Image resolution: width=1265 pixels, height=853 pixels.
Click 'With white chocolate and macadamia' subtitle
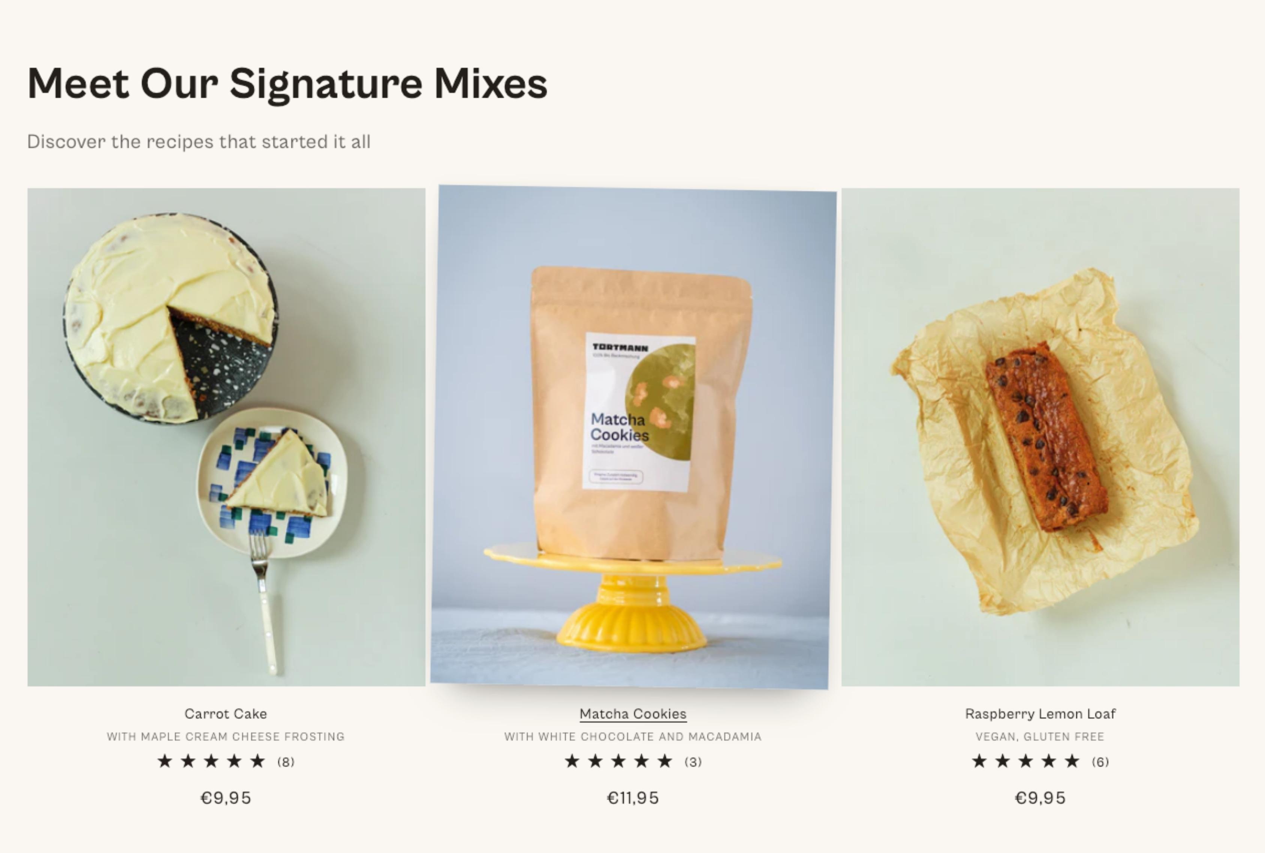633,737
